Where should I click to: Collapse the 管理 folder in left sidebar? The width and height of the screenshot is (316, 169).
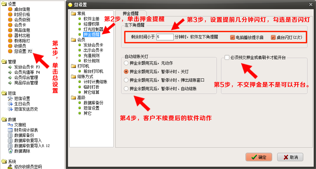[x=4, y=62]
